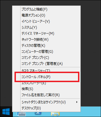The height and width of the screenshot is (117, 101).
Task: Select ネットワーク接続(W)
Action: click(47, 40)
